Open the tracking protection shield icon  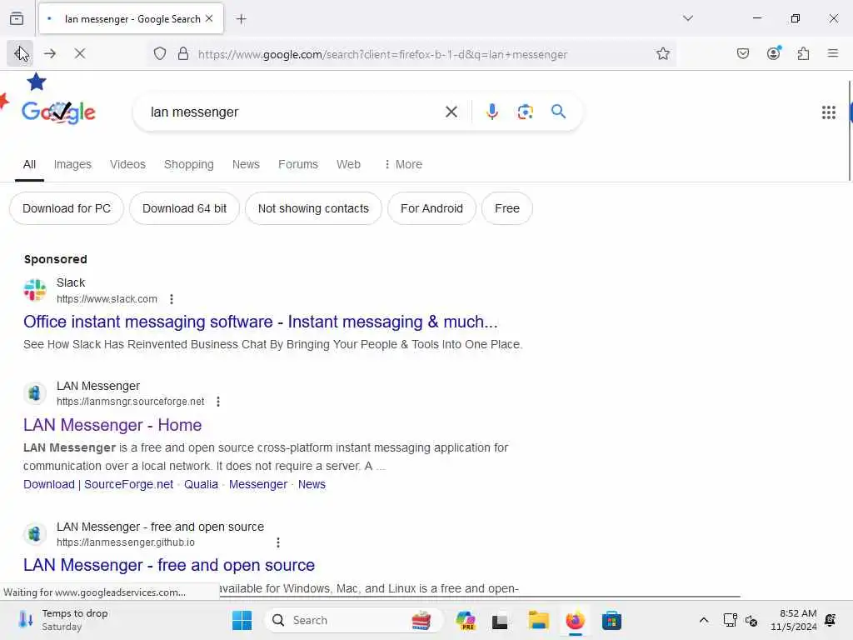(159, 53)
